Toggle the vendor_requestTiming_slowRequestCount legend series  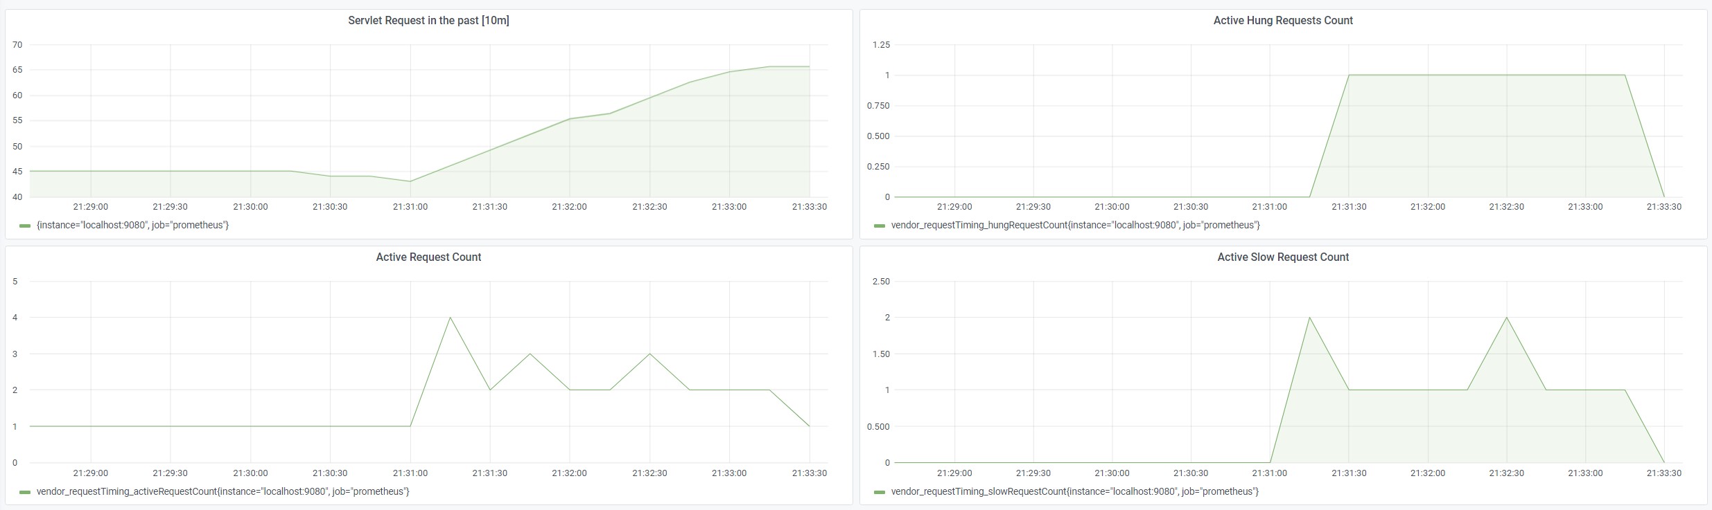point(1074,492)
